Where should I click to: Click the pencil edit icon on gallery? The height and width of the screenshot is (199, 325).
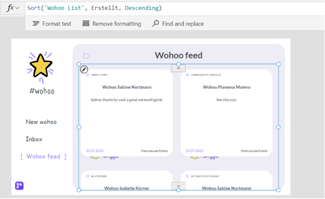[84, 69]
